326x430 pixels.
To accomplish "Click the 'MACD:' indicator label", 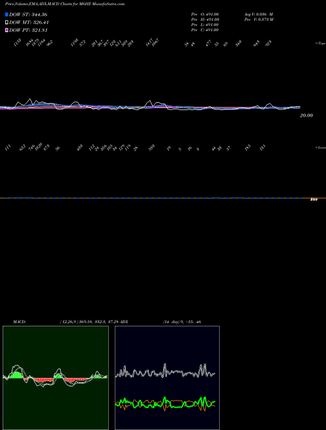I will [20, 322].
